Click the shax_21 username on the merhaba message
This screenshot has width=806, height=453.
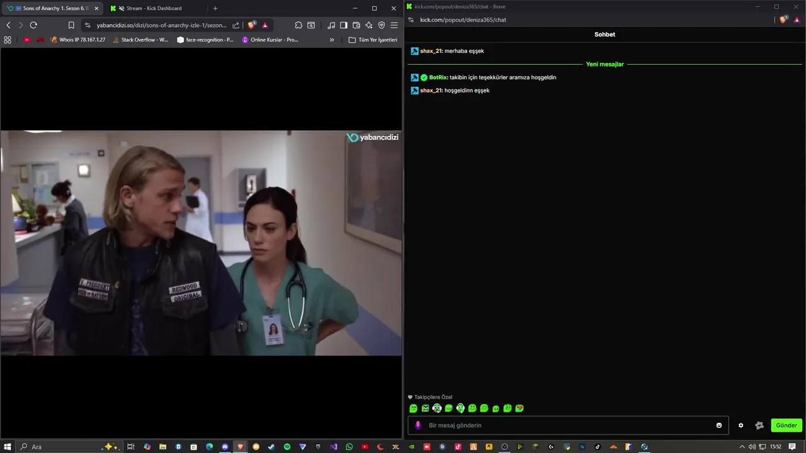431,51
